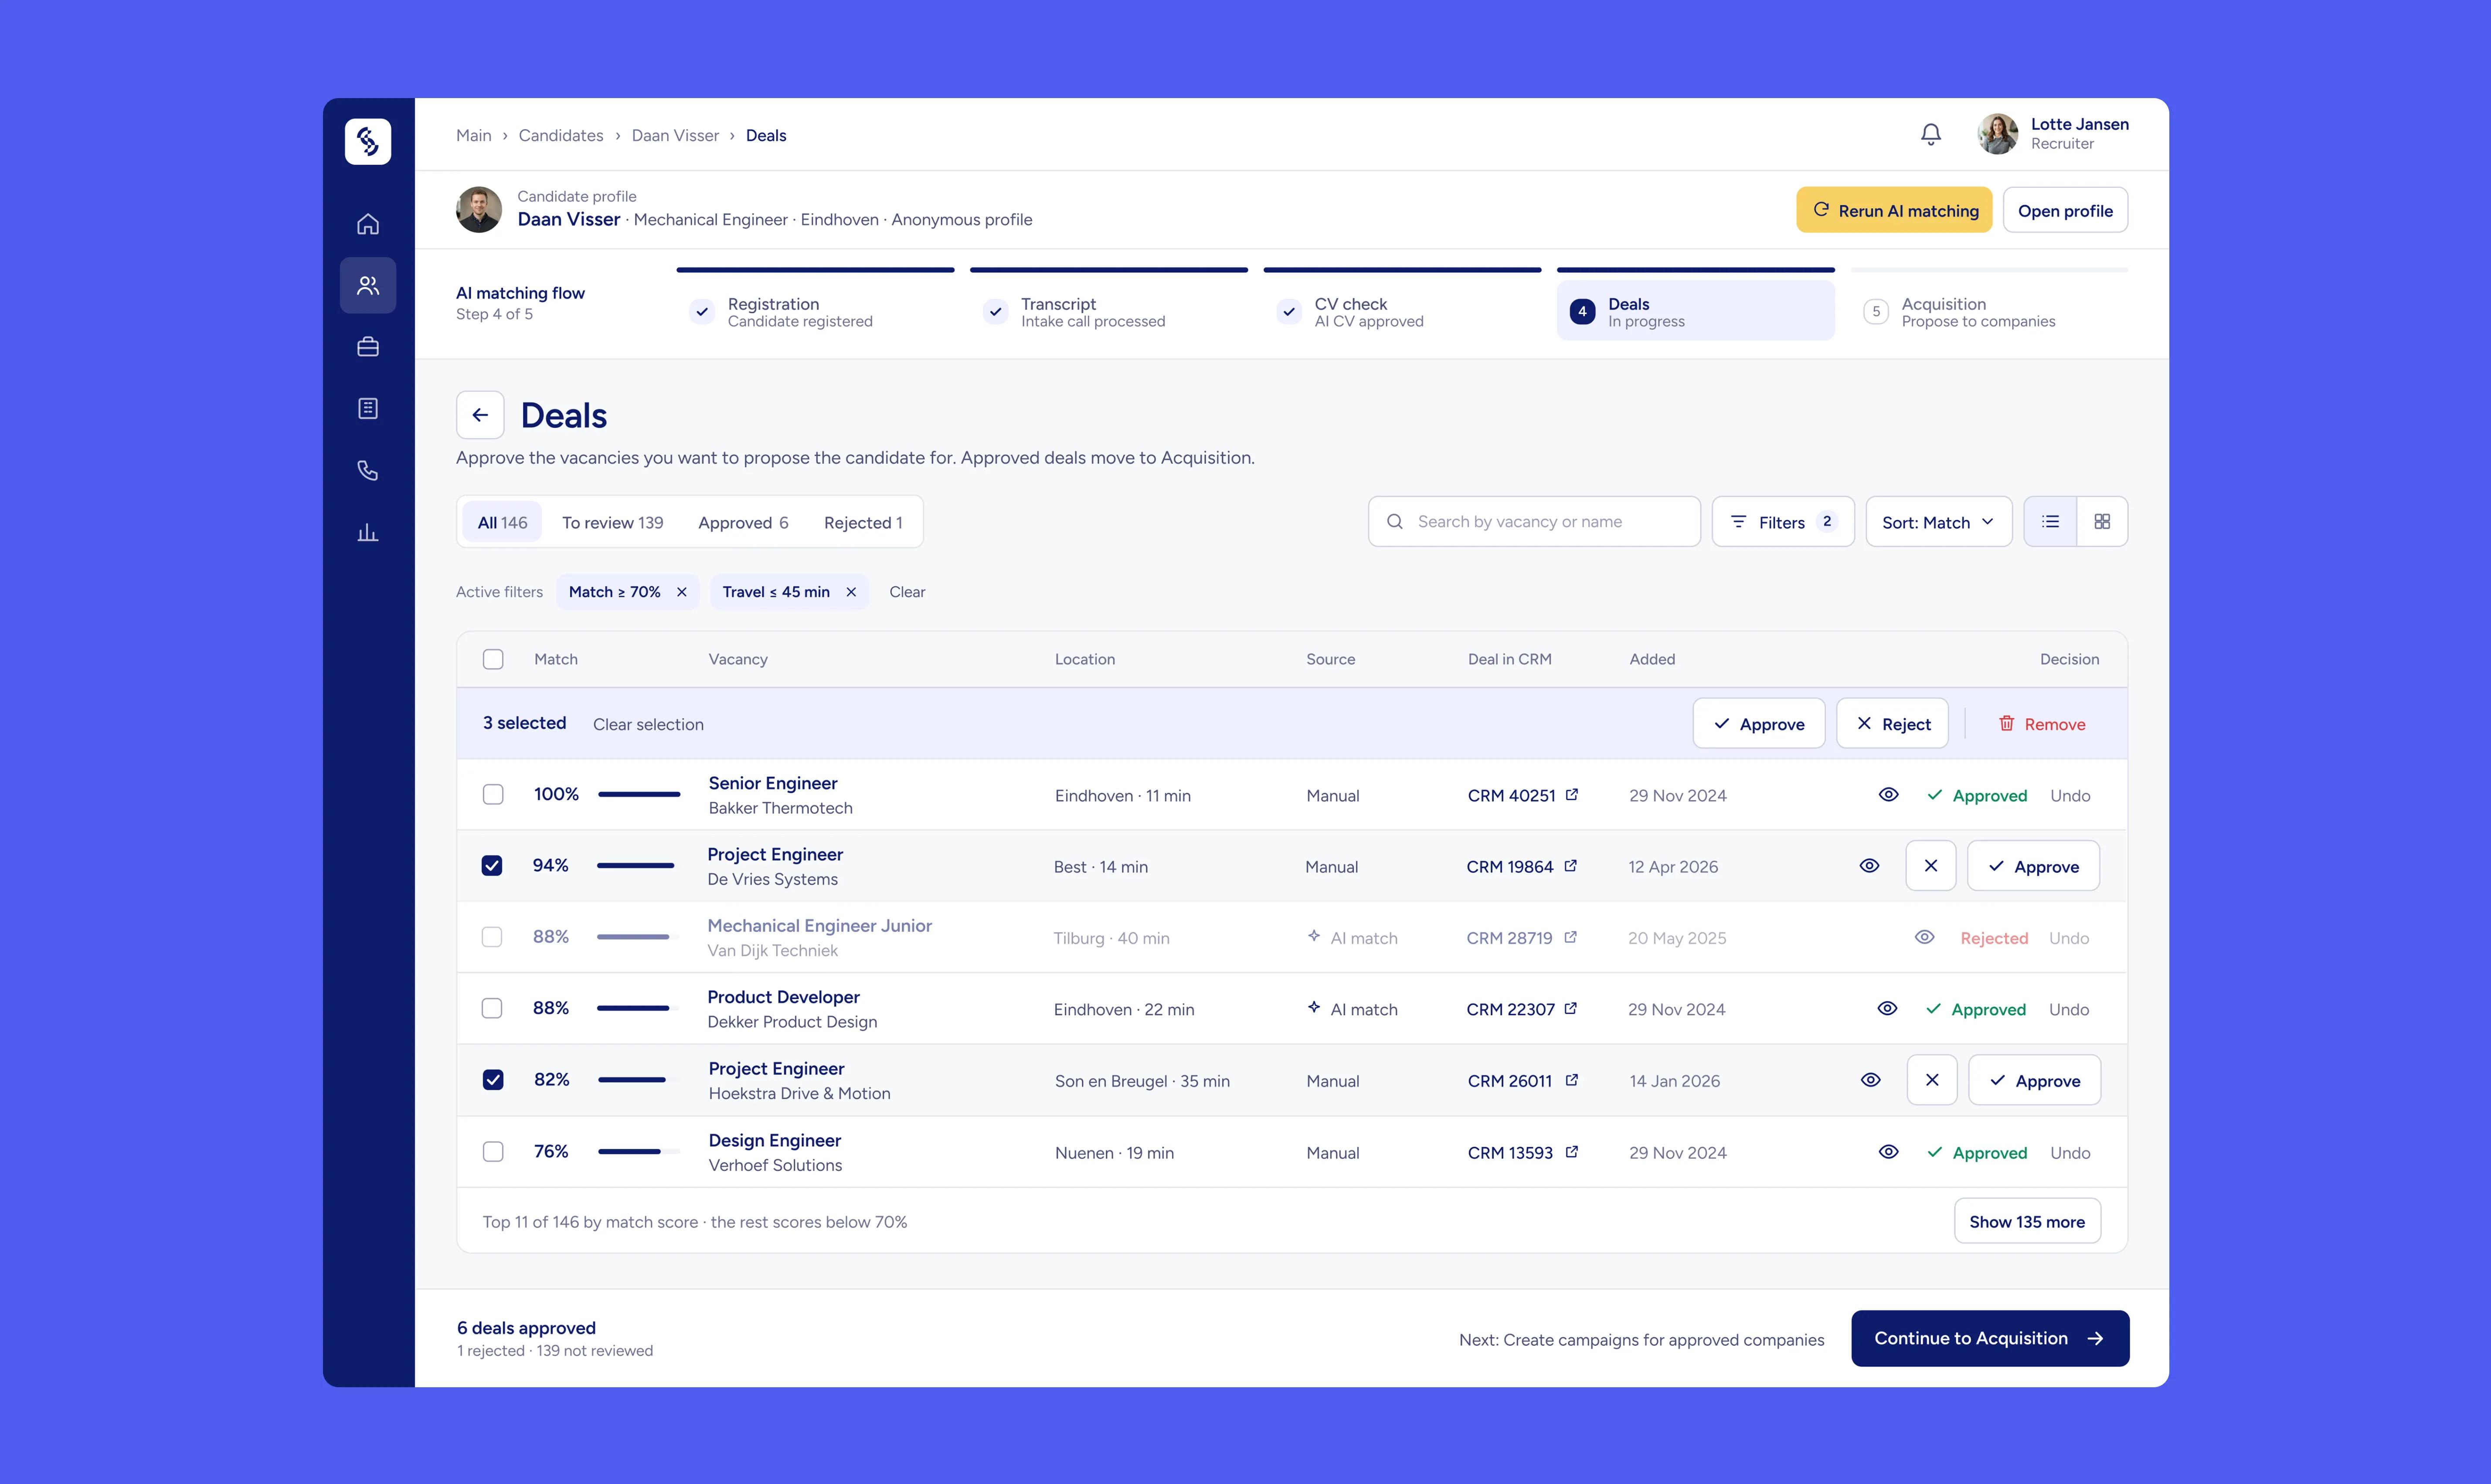This screenshot has width=2491, height=1484.
Task: Check the Product Developer row checkbox
Action: pos(492,1009)
